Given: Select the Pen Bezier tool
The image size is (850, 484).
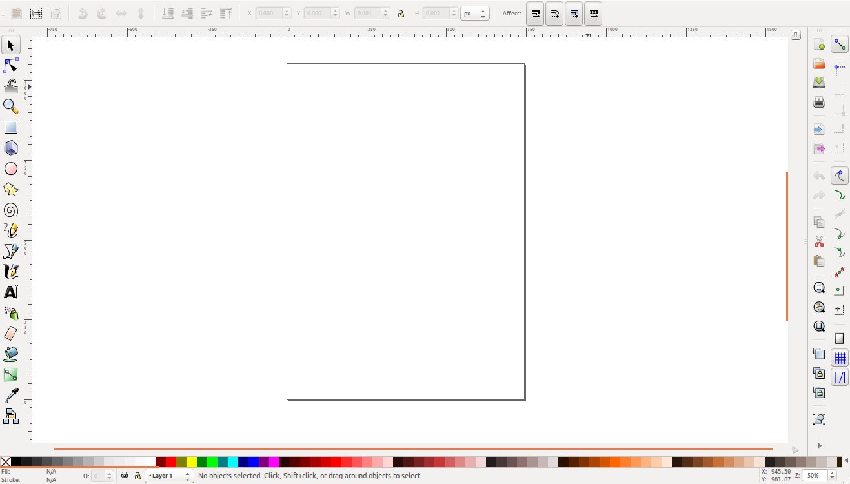Looking at the screenshot, I should click(11, 251).
